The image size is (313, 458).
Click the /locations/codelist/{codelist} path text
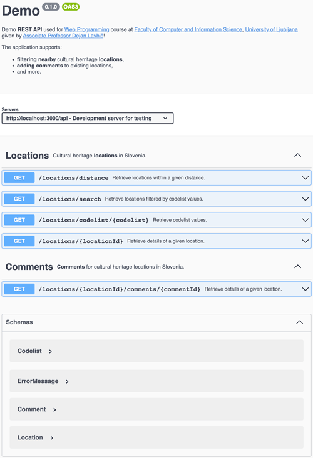click(94, 220)
